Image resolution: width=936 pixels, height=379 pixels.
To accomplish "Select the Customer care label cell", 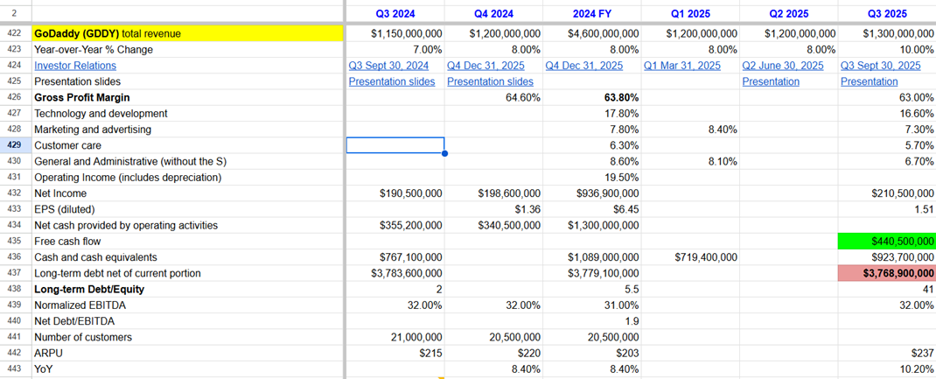I will (x=187, y=145).
